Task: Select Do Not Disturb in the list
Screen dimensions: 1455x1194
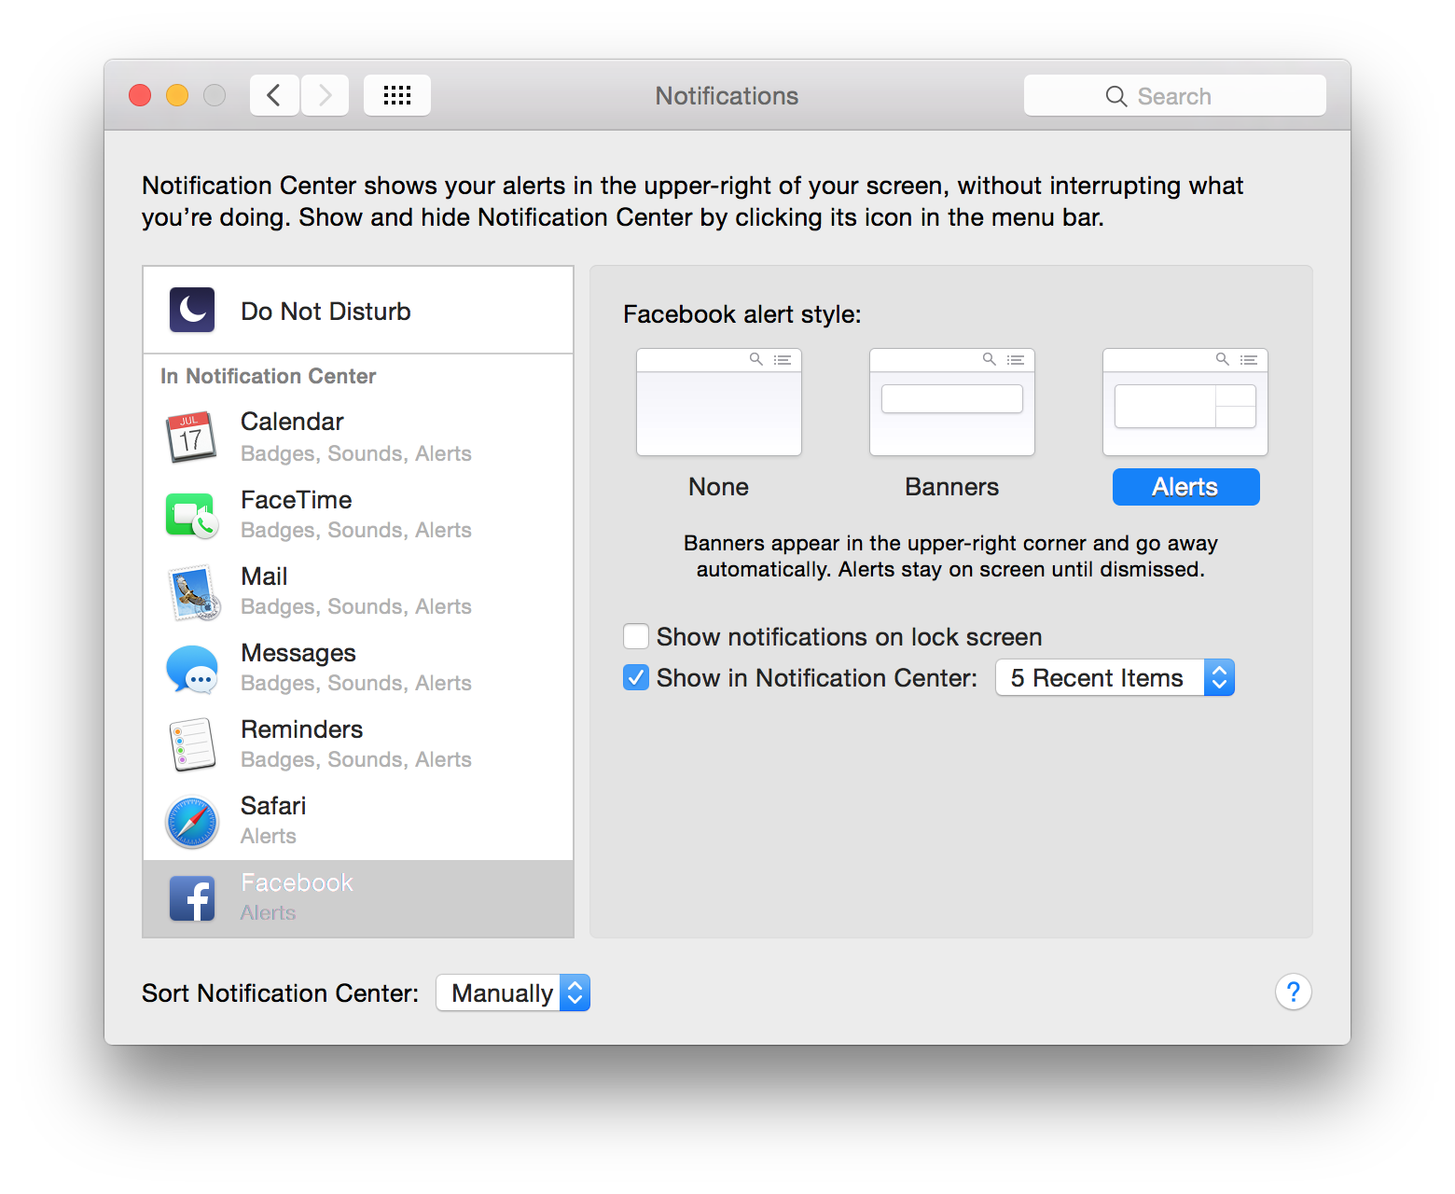Action: [x=358, y=311]
